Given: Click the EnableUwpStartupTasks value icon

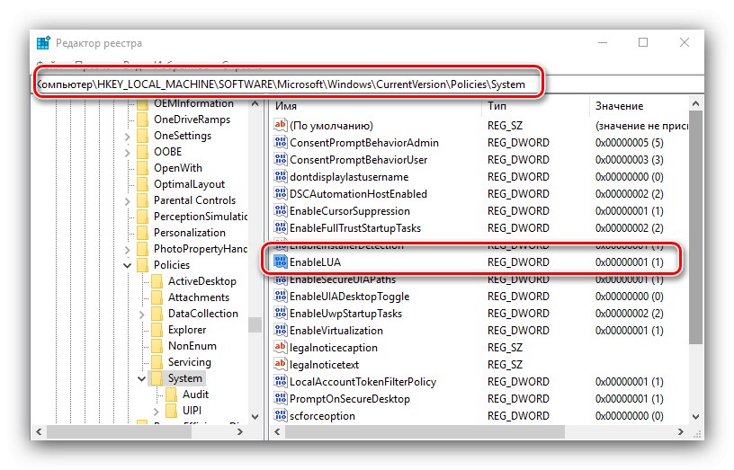Looking at the screenshot, I should coord(281,313).
